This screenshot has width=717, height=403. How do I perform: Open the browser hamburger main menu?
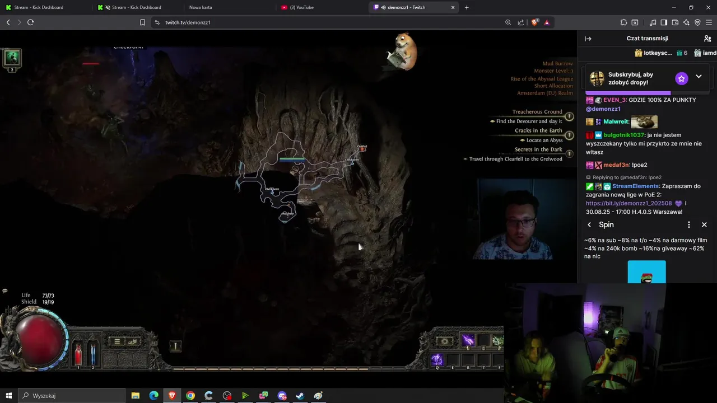pyautogui.click(x=709, y=22)
